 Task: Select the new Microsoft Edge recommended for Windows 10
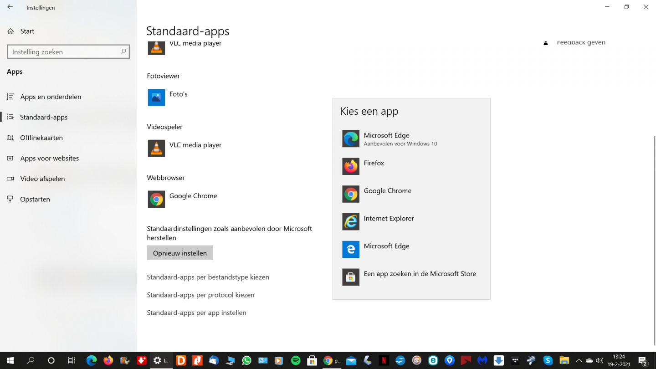pyautogui.click(x=411, y=139)
